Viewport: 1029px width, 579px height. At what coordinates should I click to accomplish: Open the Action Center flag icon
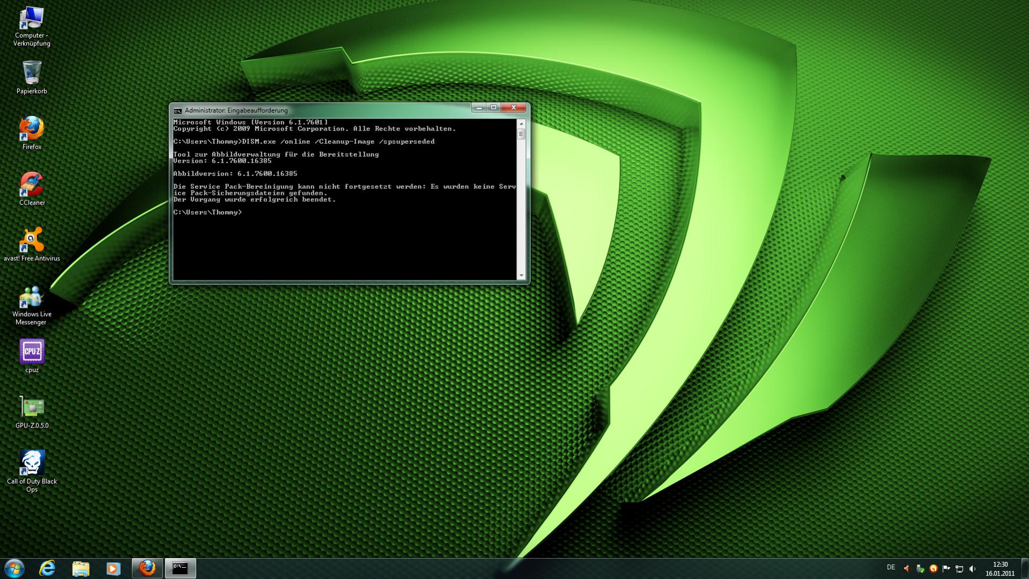[946, 568]
